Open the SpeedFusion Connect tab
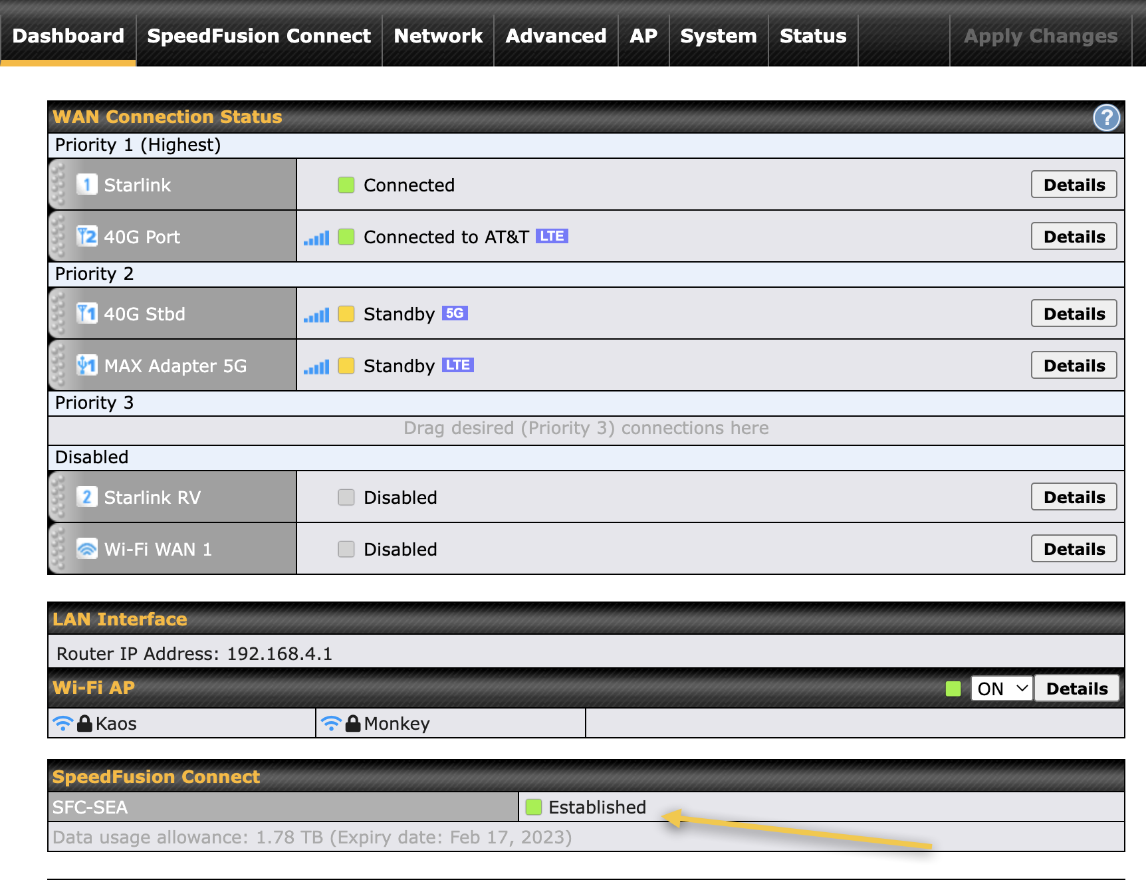Image resolution: width=1146 pixels, height=880 pixels. (258, 37)
